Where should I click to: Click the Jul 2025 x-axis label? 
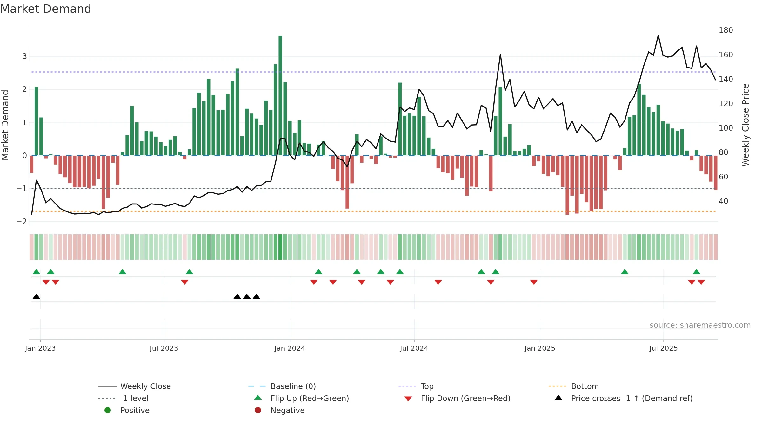[x=664, y=348]
